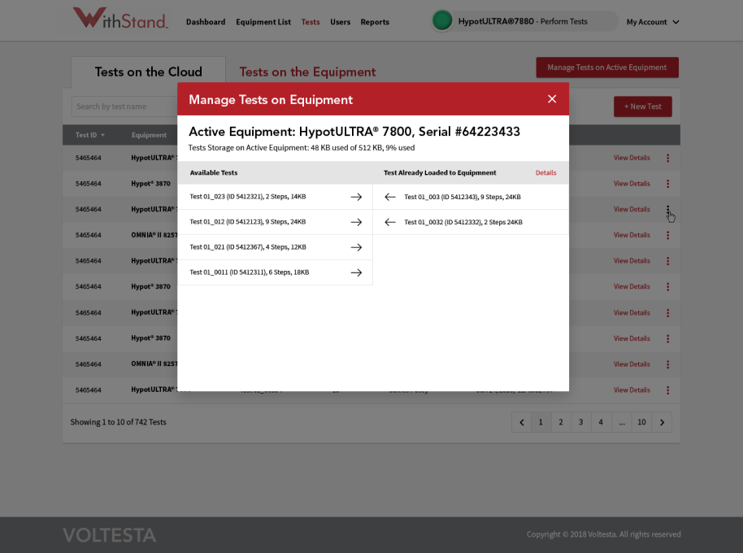Open Details link in loaded tests header
Screen dimensions: 743x553
click(546, 172)
